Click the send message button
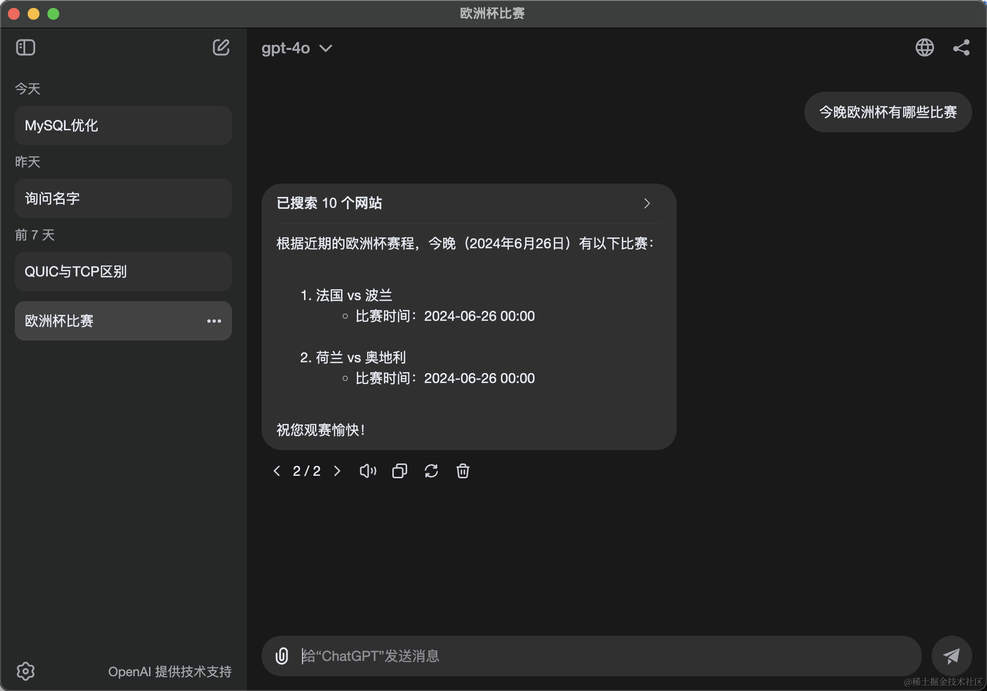The width and height of the screenshot is (987, 691). pos(951,655)
